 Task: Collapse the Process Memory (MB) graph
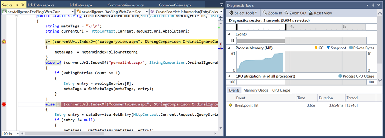[x=229, y=48]
